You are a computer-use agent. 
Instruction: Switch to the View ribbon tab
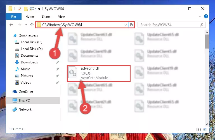pyautogui.click(x=62, y=17)
